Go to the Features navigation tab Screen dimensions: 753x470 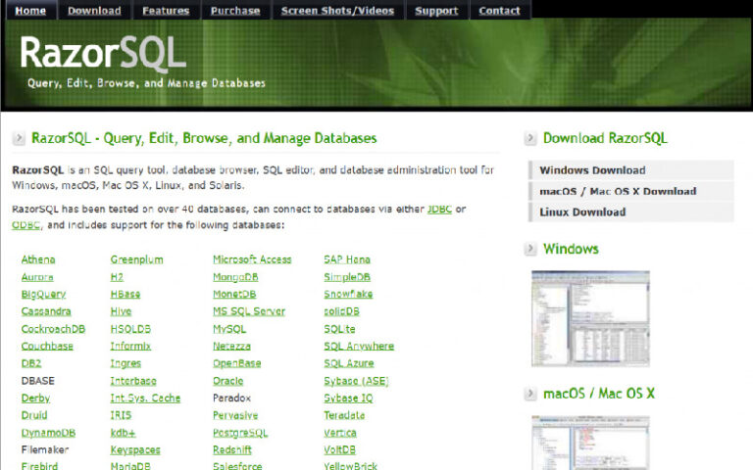[x=166, y=11]
